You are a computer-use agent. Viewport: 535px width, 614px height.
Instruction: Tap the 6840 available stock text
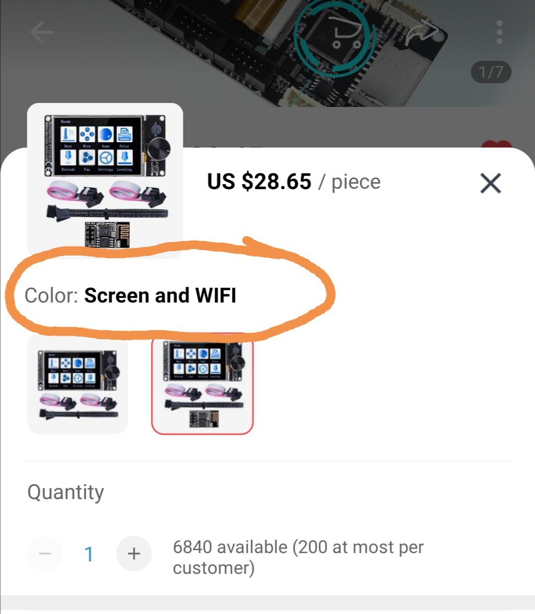click(298, 557)
